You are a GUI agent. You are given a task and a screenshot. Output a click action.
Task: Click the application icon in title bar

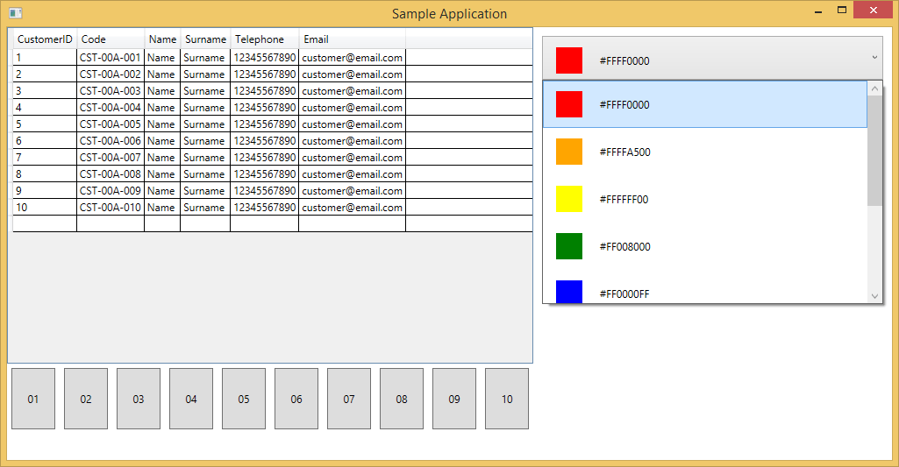click(x=15, y=13)
